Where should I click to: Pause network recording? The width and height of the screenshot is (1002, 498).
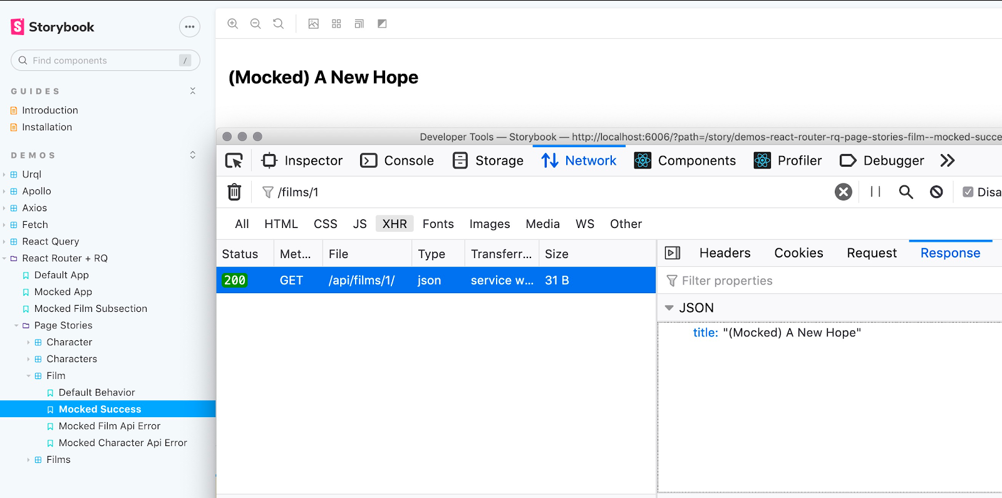click(x=875, y=192)
